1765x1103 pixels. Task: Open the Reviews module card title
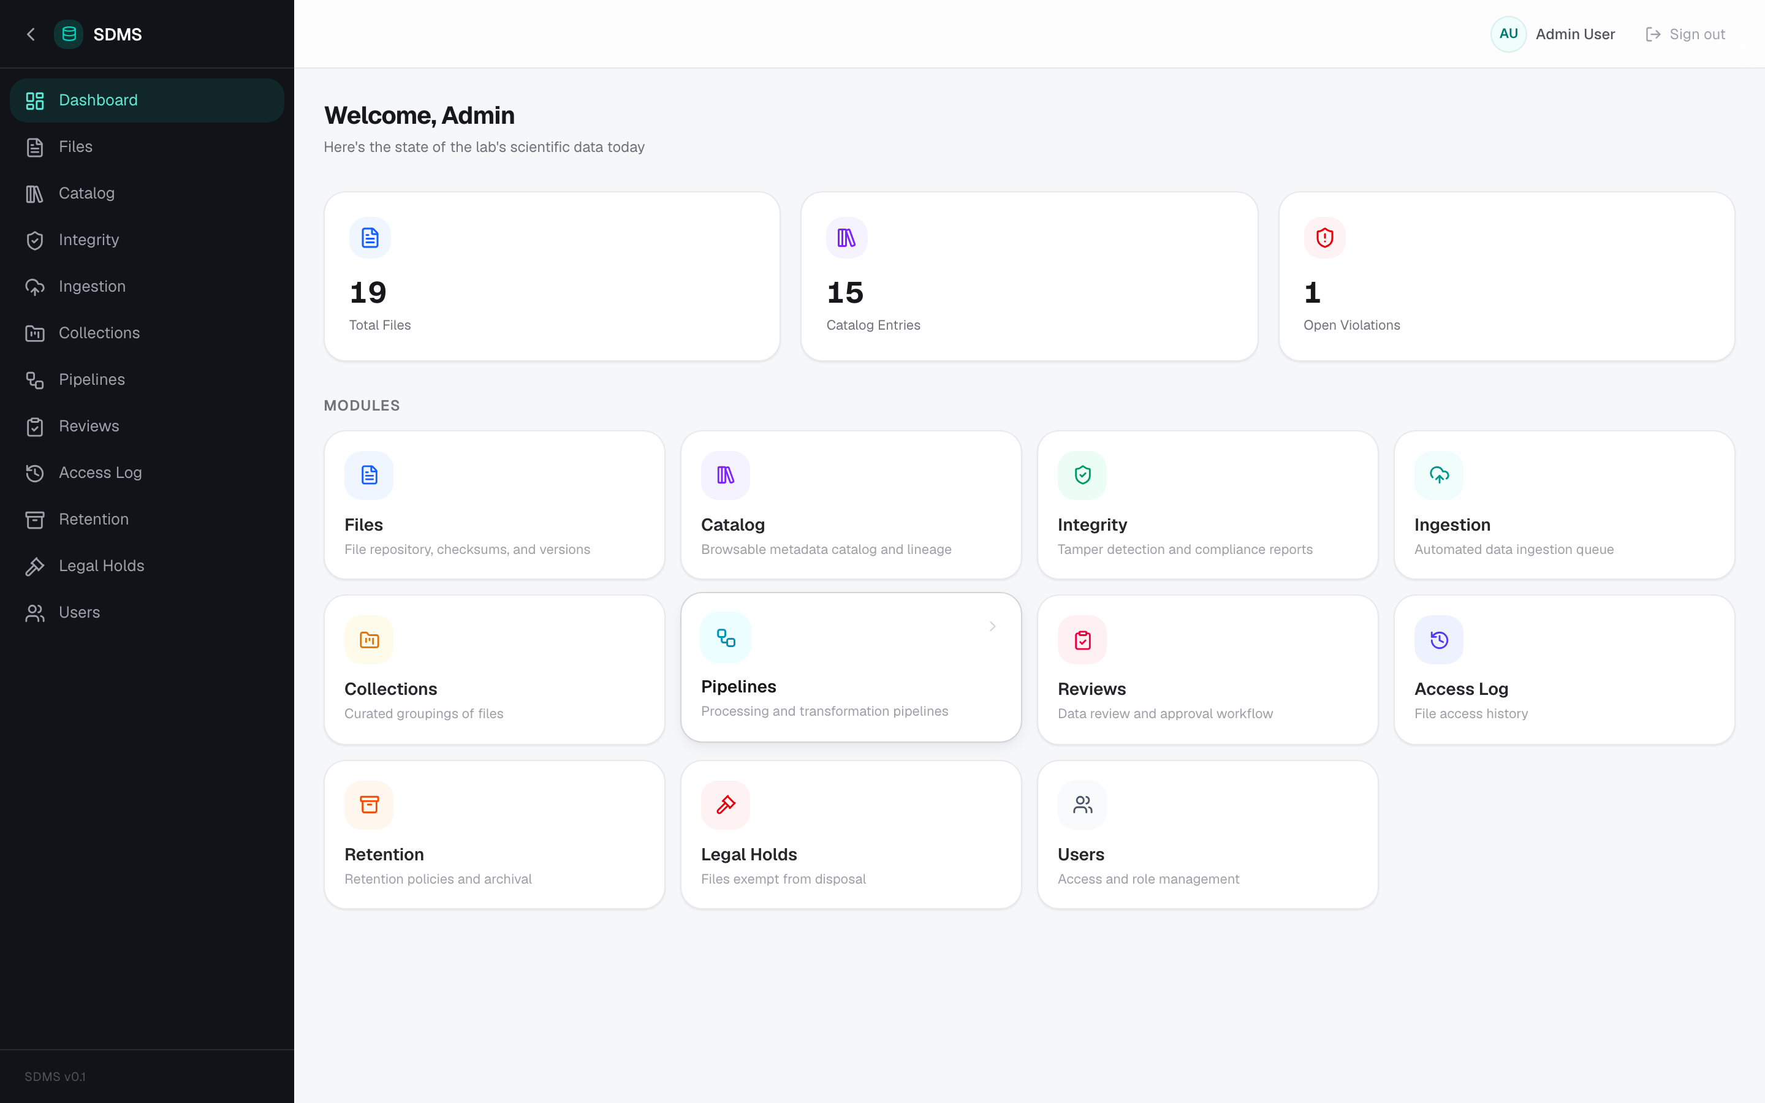(x=1092, y=689)
